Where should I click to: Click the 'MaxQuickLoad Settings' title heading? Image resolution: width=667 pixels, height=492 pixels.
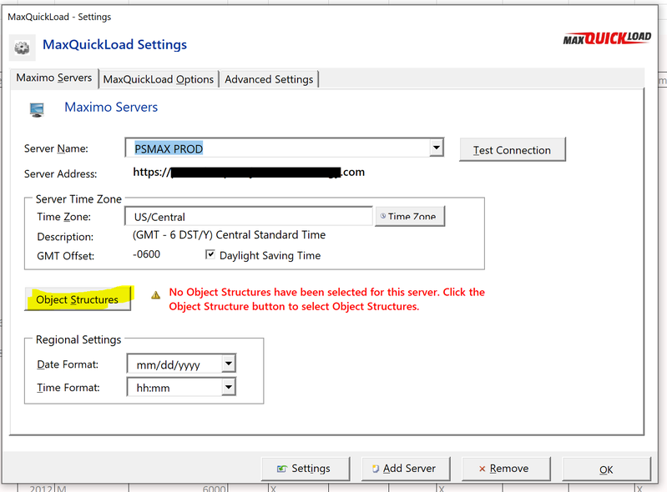pos(115,44)
